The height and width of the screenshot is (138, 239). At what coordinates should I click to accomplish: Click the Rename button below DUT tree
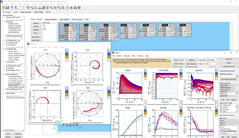pos(18,134)
